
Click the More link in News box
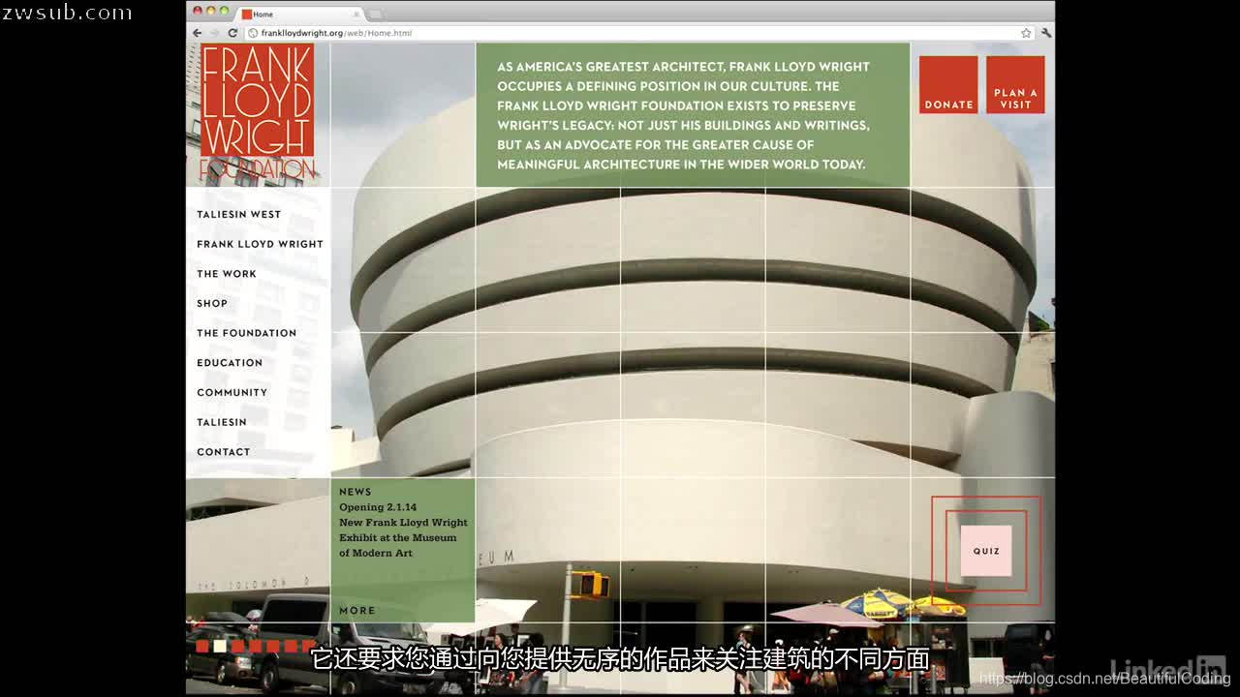point(356,611)
